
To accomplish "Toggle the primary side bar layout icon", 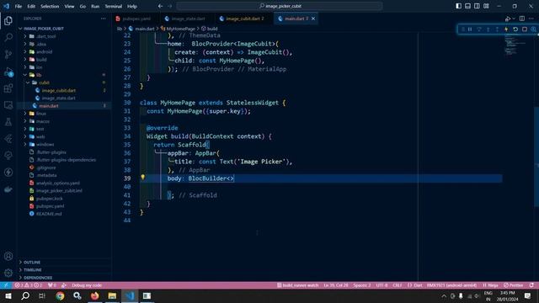I will (458, 6).
